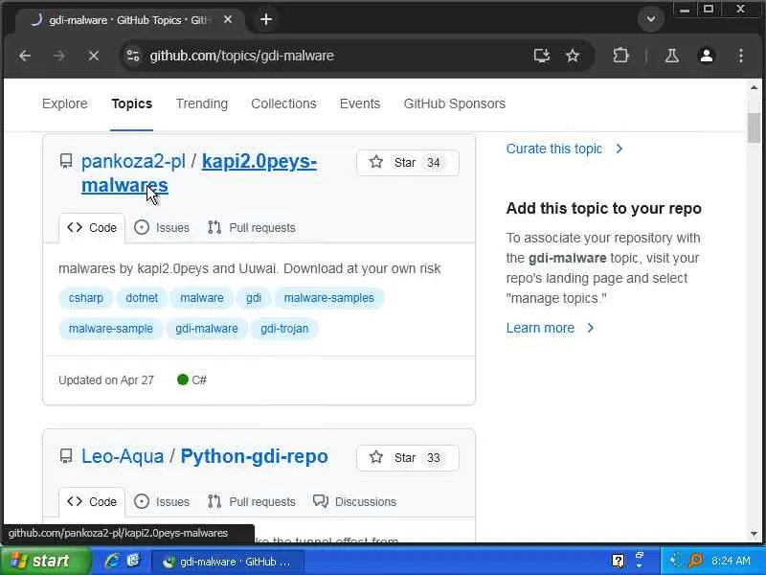Open the profile avatar icon

point(707,56)
